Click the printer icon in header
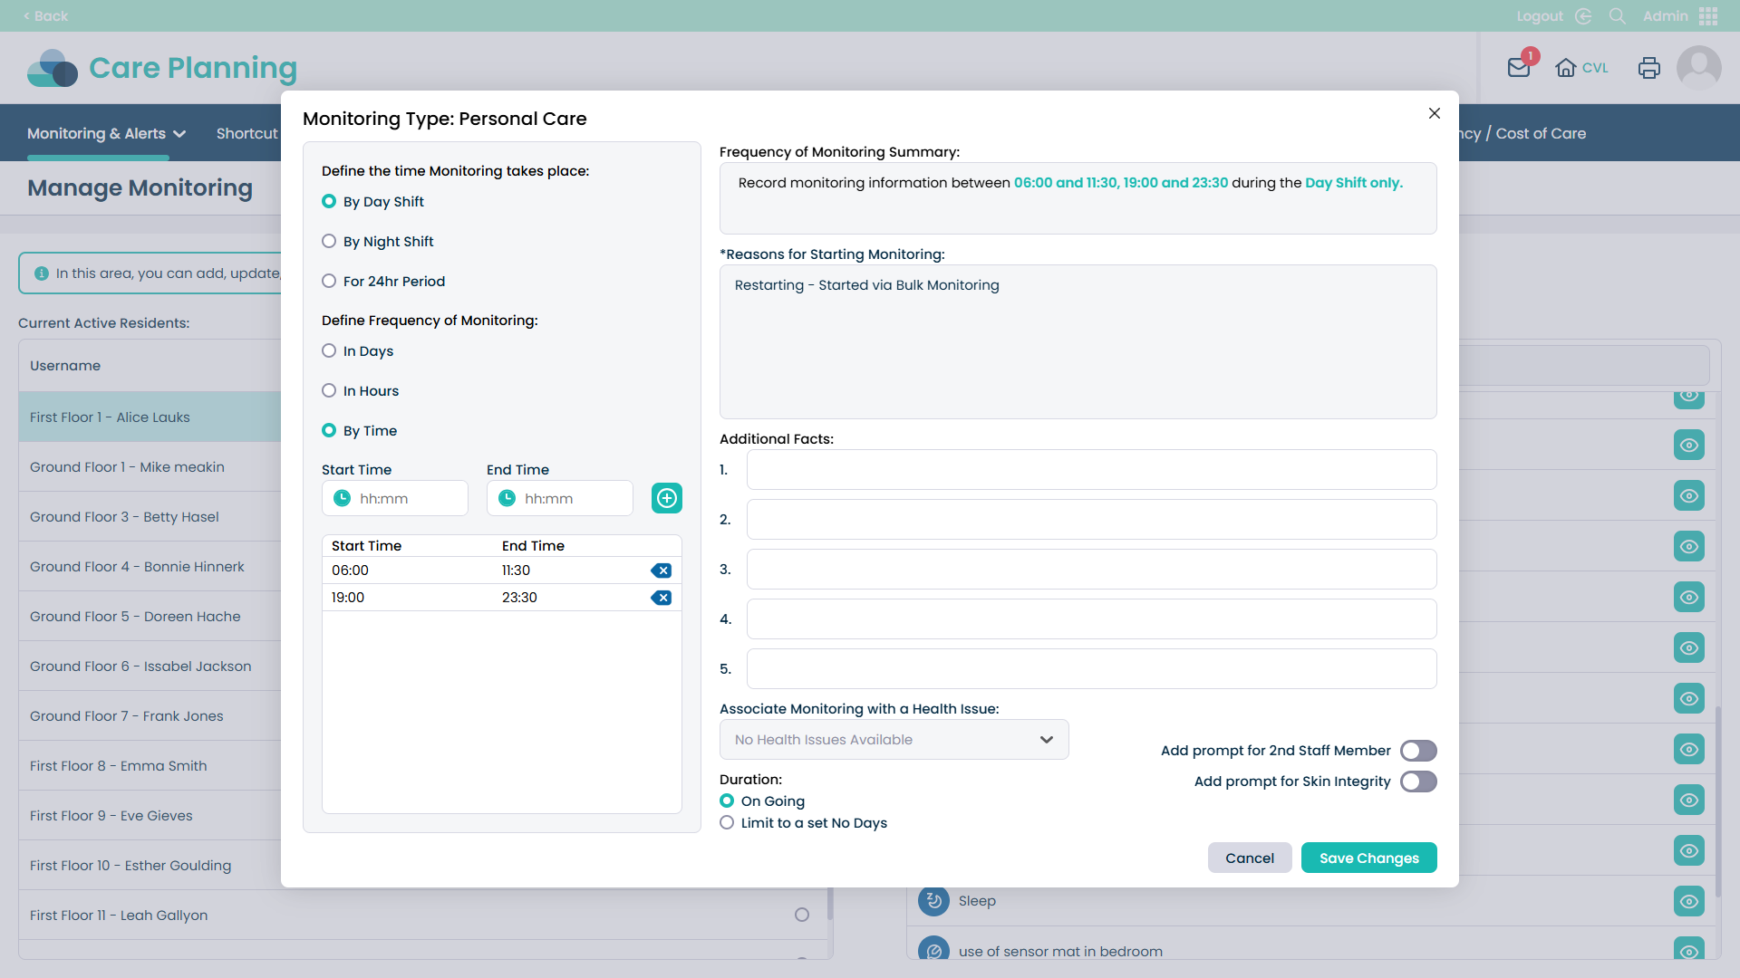The image size is (1740, 978). pos(1649,68)
